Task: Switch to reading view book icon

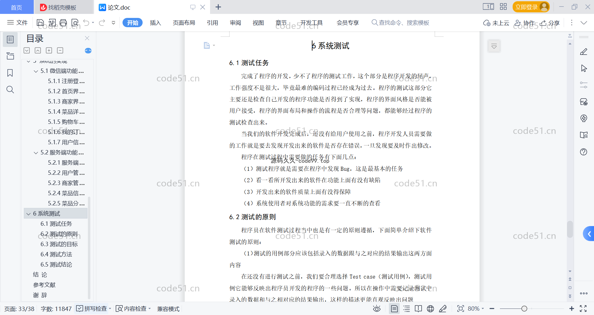Action: (418, 309)
